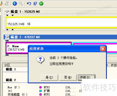The image size is (117, 96).
Task: Click the 当前 3 个操作挂起 message
Action: [63, 58]
